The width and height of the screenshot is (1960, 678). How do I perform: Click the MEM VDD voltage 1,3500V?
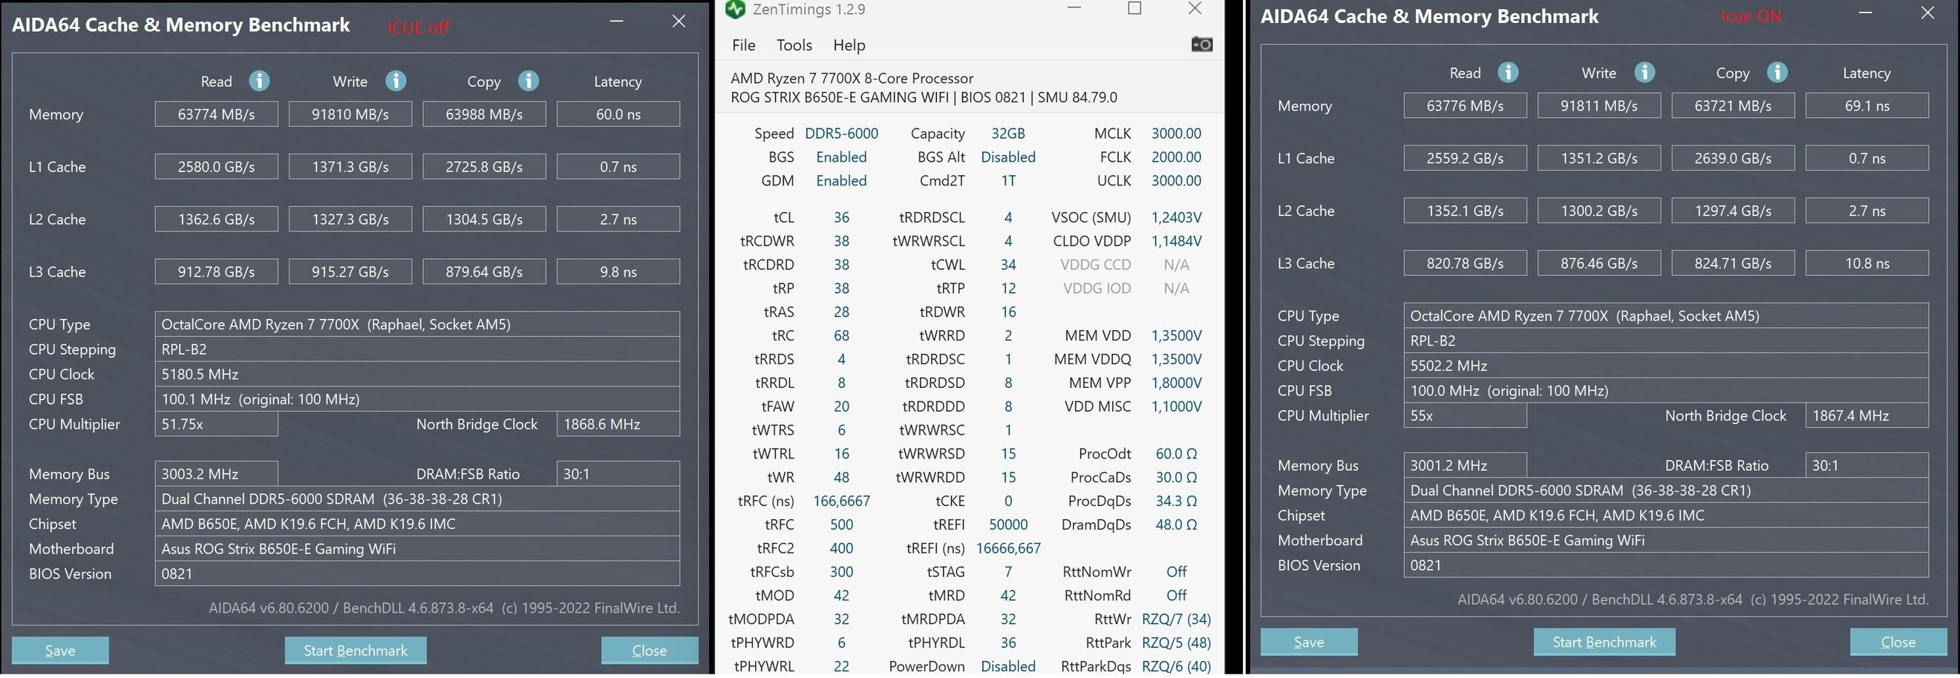click(x=1176, y=335)
